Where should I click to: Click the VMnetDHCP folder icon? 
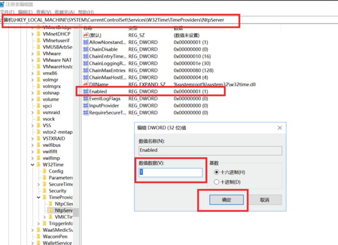[x=39, y=34]
